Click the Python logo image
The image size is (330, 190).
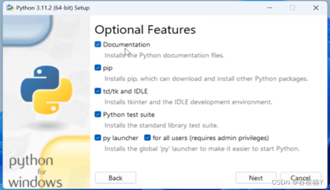[x=46, y=90]
